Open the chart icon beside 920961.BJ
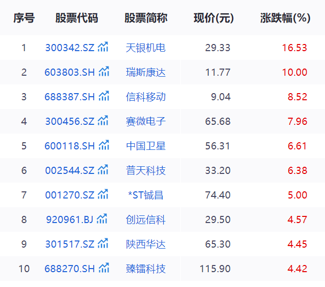 (102, 219)
